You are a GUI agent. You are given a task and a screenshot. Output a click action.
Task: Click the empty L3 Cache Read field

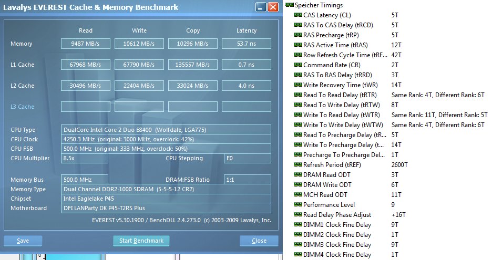[x=85, y=107]
